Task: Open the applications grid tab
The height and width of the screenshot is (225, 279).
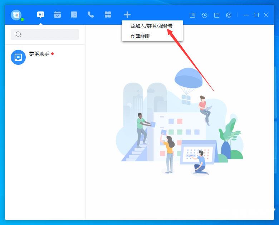Action: pos(108,15)
